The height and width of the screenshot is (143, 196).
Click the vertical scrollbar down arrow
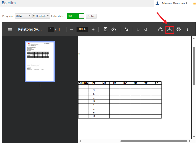(194, 137)
